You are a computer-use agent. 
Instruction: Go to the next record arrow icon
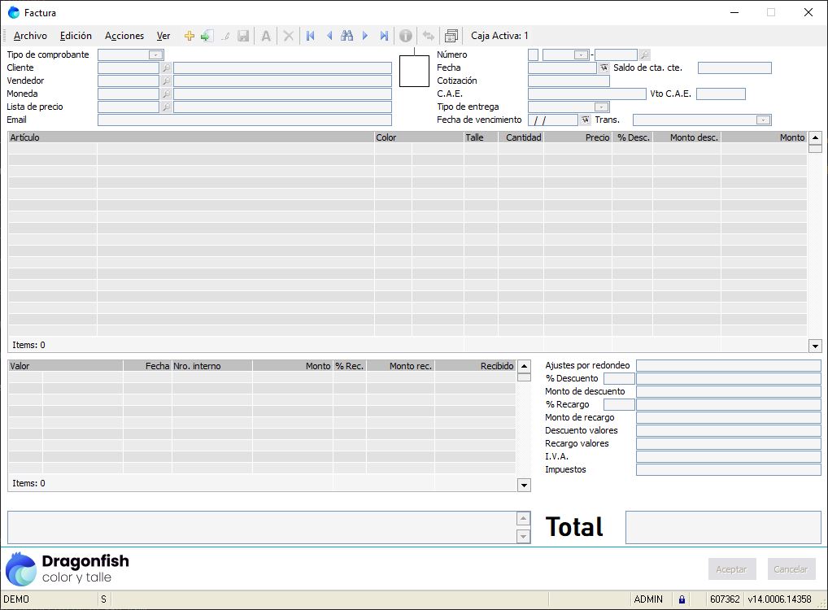365,36
